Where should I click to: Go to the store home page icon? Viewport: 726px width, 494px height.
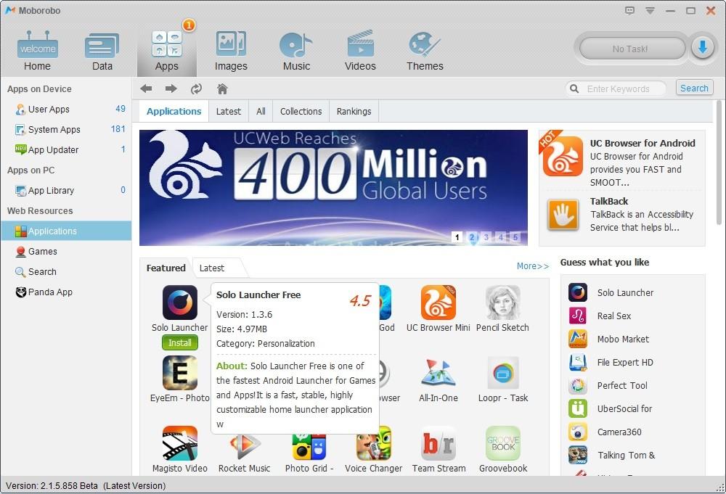click(x=222, y=88)
